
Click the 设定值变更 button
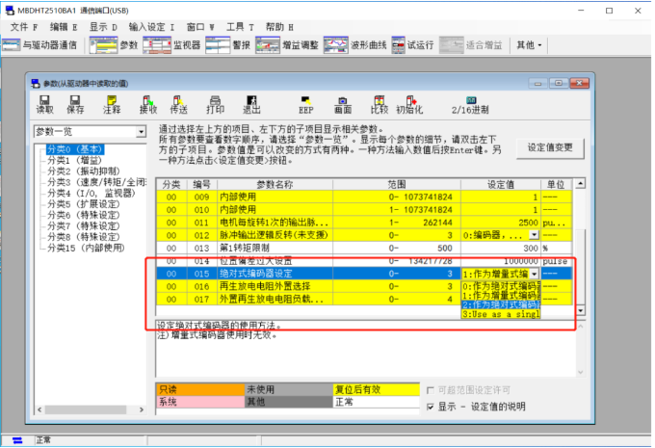click(x=550, y=148)
